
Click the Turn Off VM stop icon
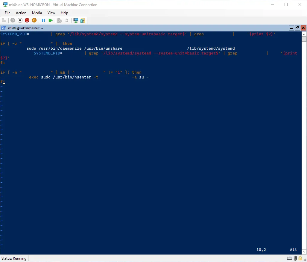pos(20,20)
